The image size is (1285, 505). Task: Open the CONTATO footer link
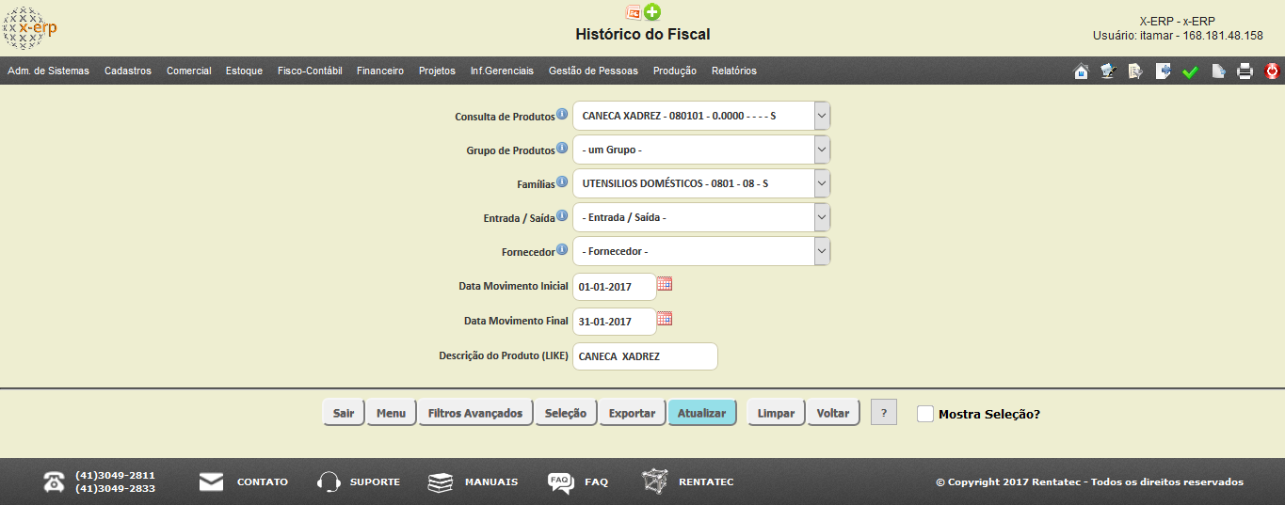coord(263,482)
